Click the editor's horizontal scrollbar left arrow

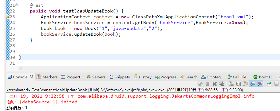pos(21,68)
